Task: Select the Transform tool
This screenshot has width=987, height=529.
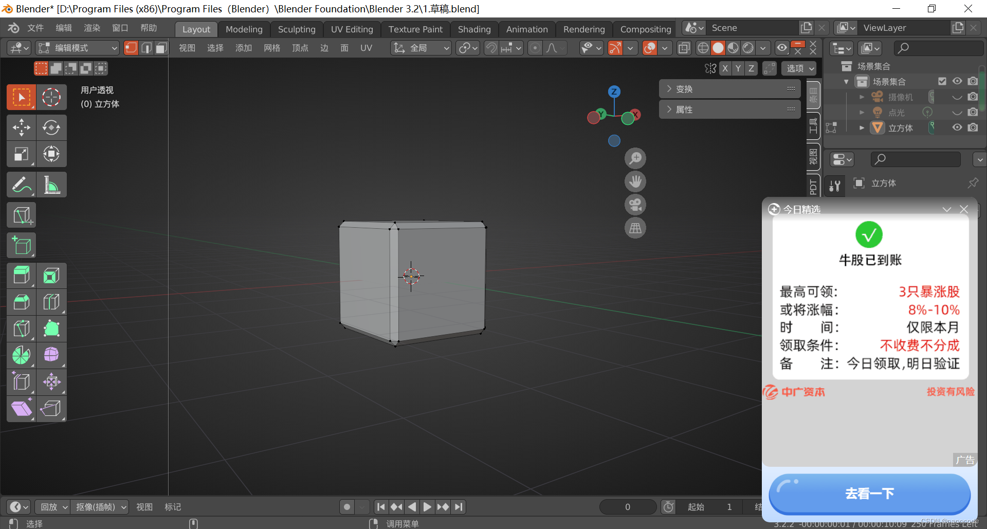Action: point(51,154)
